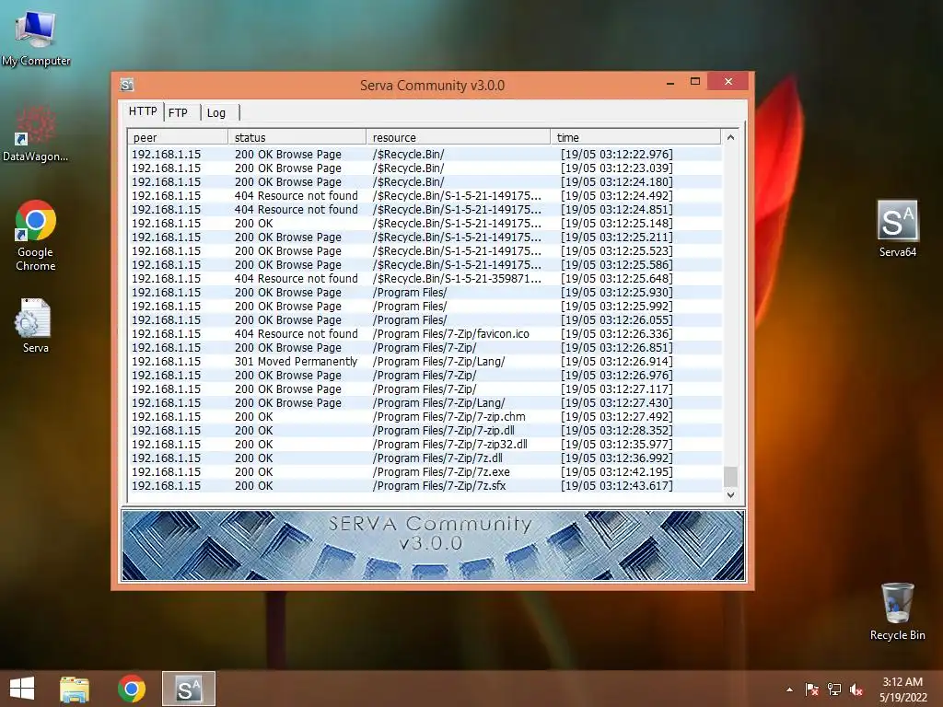Viewport: 943px width, 707px height.
Task: Open Chrome from taskbar
Action: [132, 689]
